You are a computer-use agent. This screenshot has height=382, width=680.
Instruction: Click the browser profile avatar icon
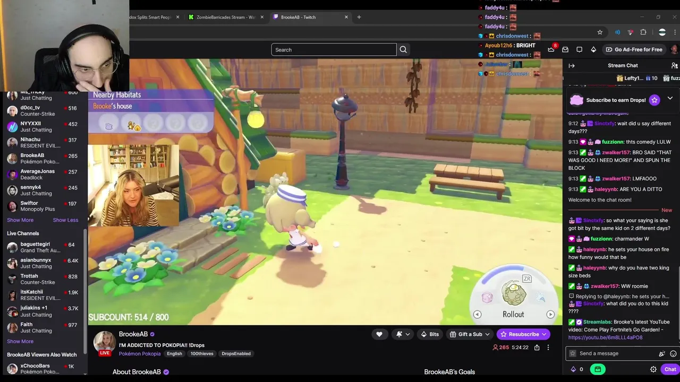point(662,32)
